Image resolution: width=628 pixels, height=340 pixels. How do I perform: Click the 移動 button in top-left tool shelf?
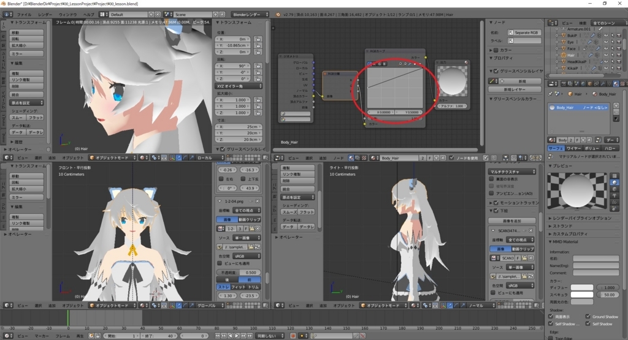[27, 32]
